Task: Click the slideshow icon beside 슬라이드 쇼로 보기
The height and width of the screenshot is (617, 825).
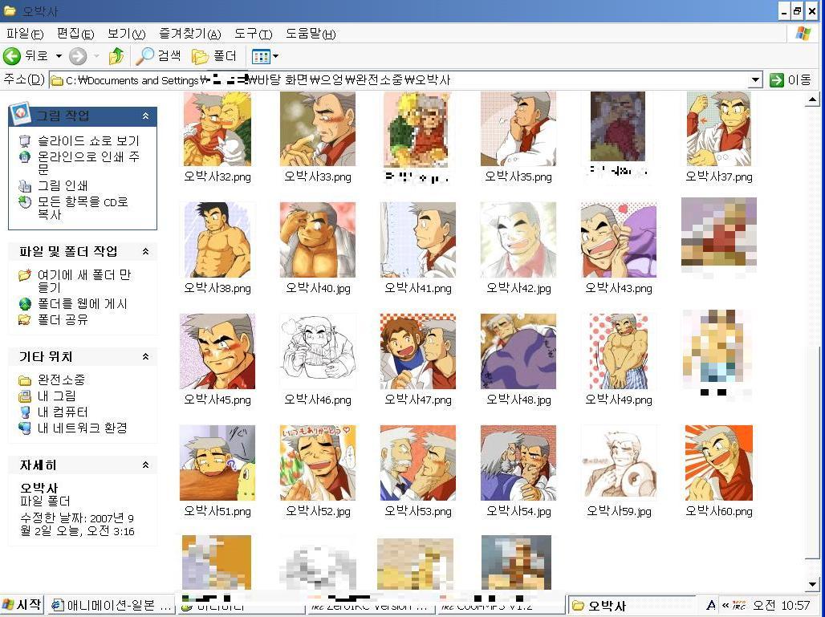Action: pos(25,141)
